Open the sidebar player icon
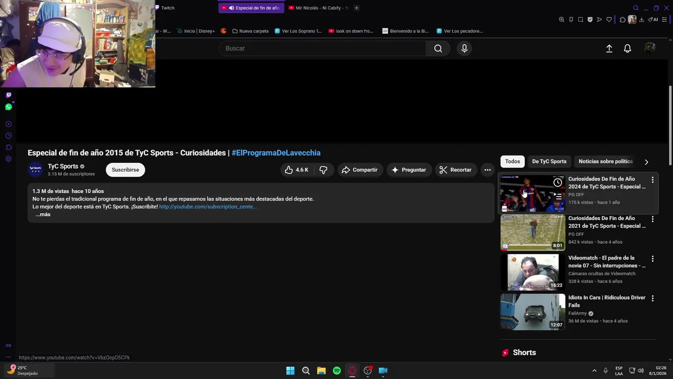Image resolution: width=673 pixels, height=379 pixels. pos(8,124)
